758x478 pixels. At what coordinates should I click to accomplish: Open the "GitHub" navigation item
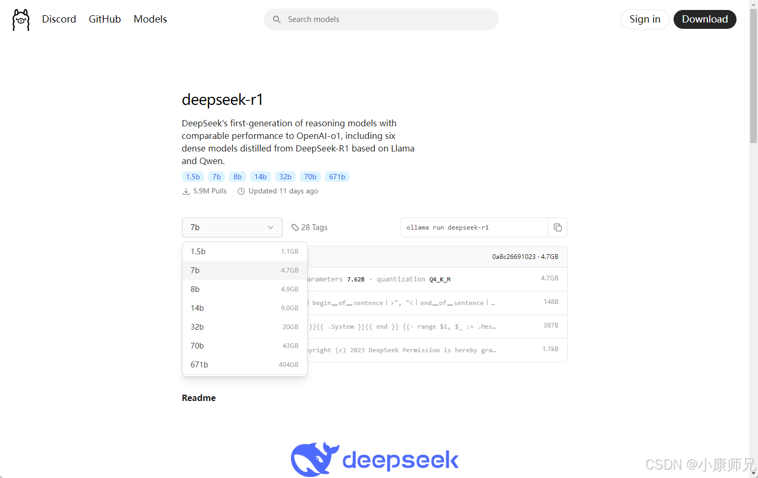coord(104,19)
